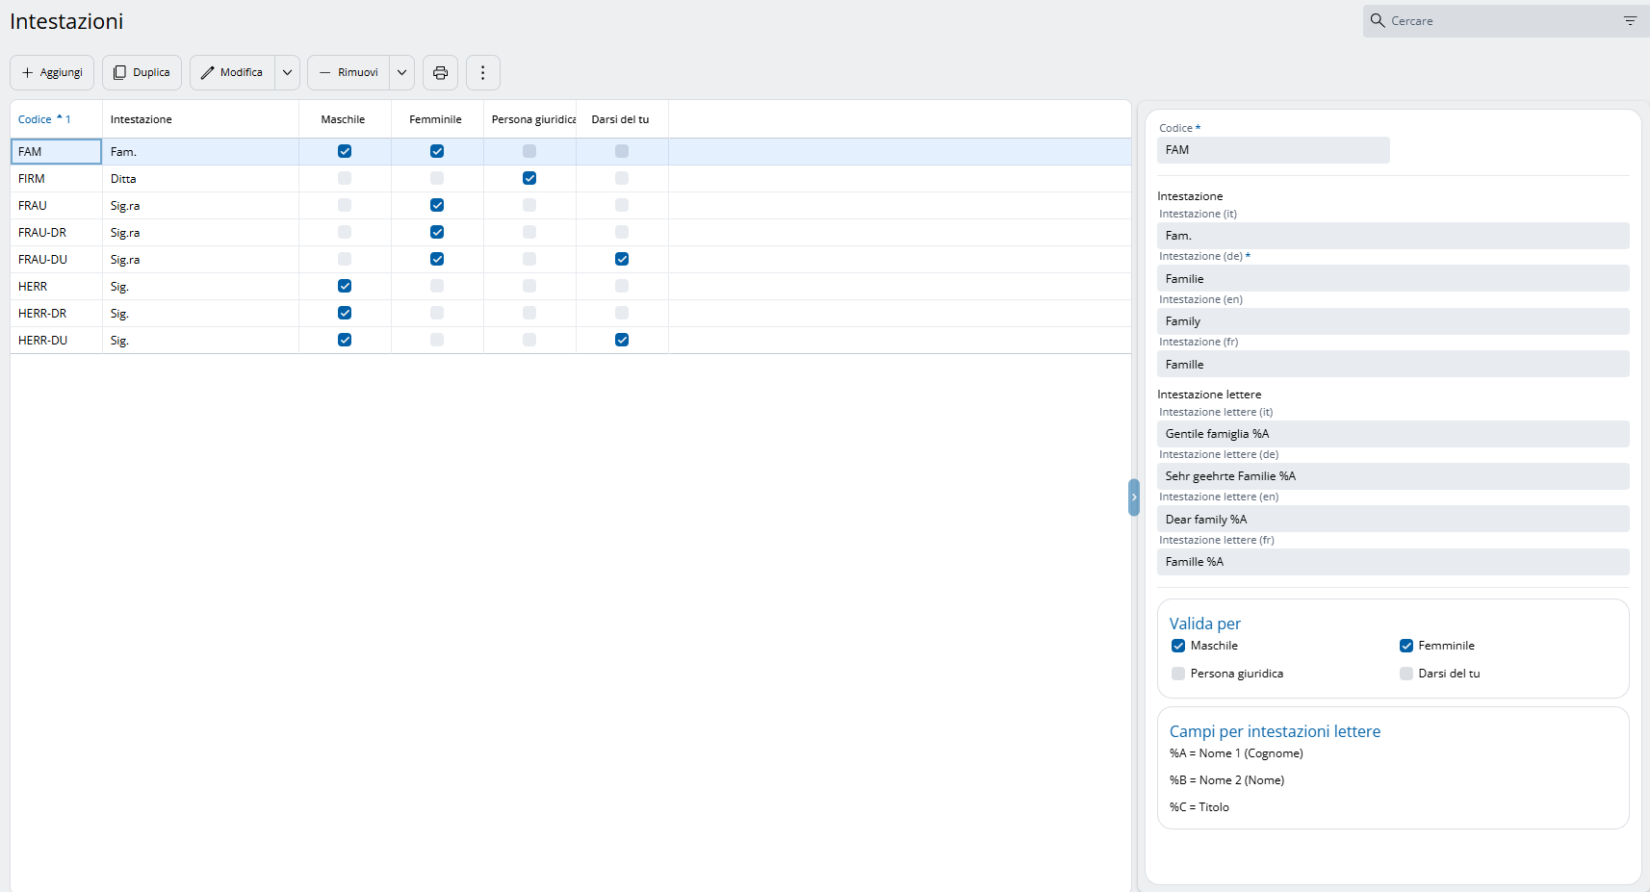This screenshot has width=1650, height=892.
Task: Expand the Rimuovi dropdown arrow
Action: click(402, 73)
